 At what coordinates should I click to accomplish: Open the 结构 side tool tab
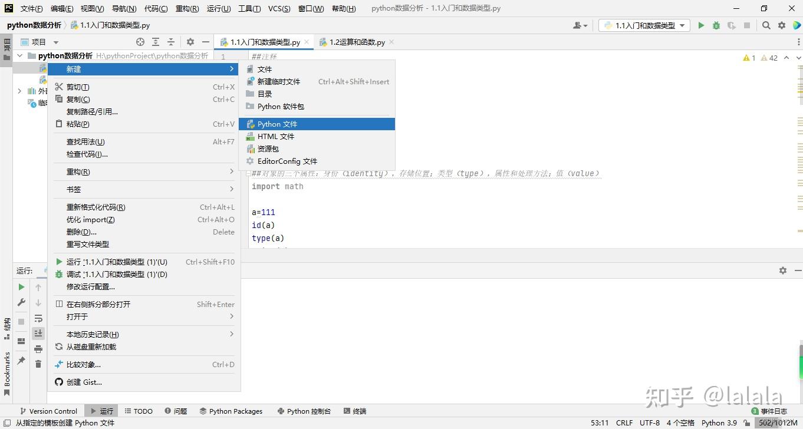tap(7, 329)
